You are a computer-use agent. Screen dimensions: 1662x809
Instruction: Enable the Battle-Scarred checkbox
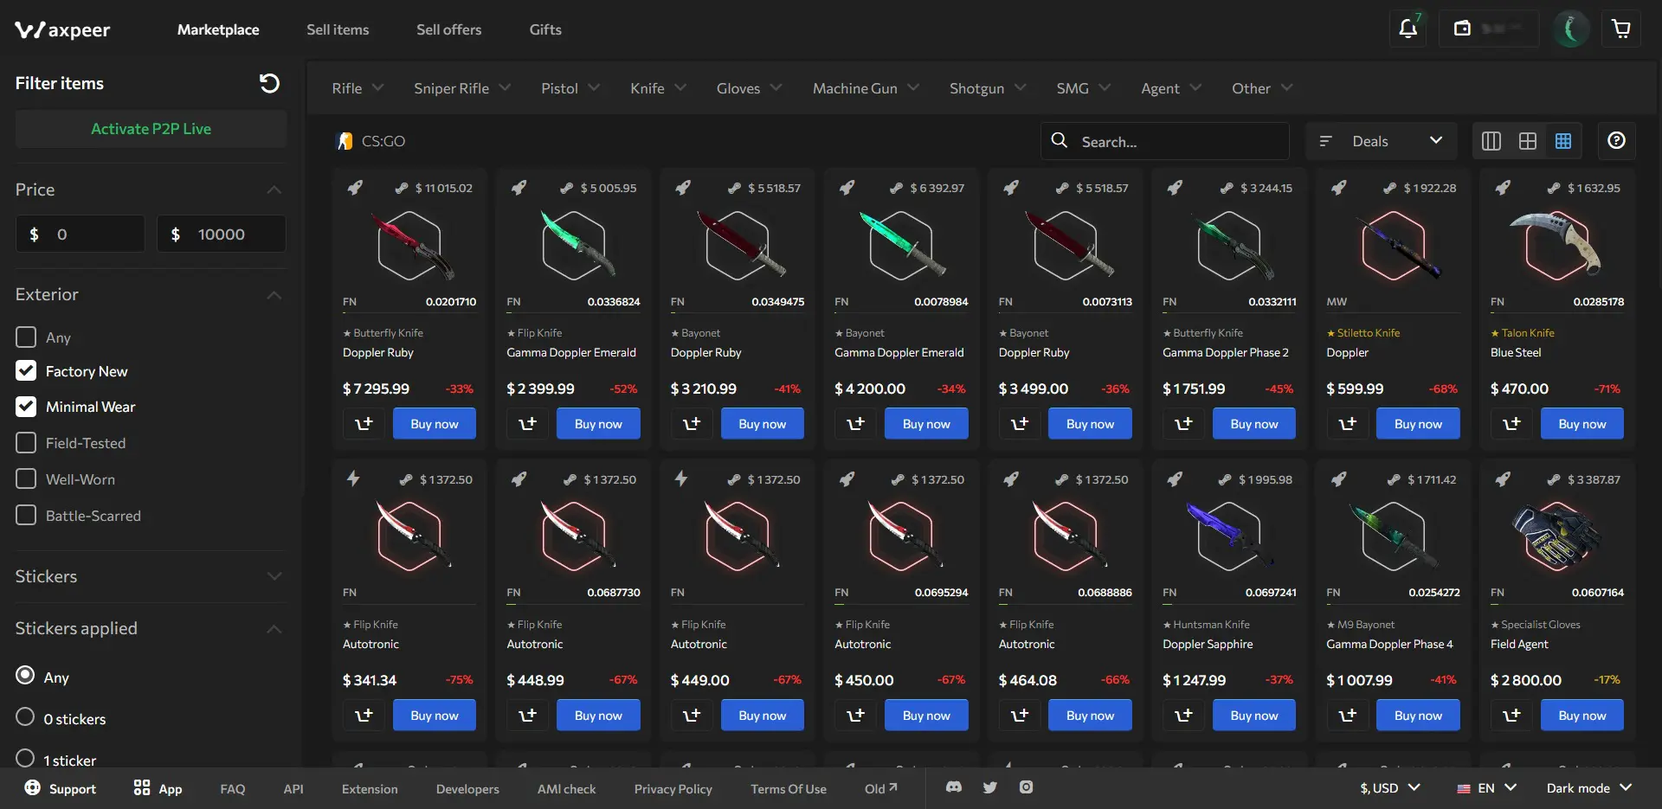point(26,515)
